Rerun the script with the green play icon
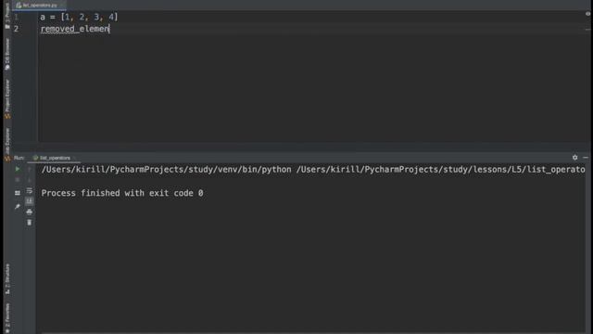The image size is (593, 334). tap(18, 169)
